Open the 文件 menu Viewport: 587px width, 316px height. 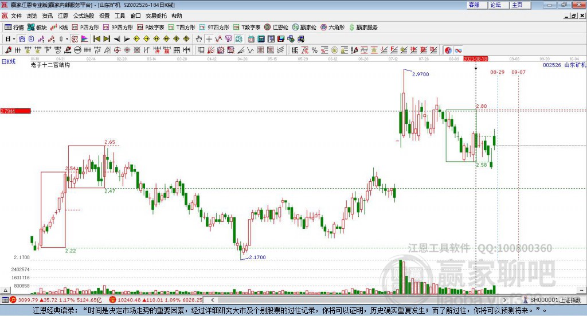[x=17, y=15]
